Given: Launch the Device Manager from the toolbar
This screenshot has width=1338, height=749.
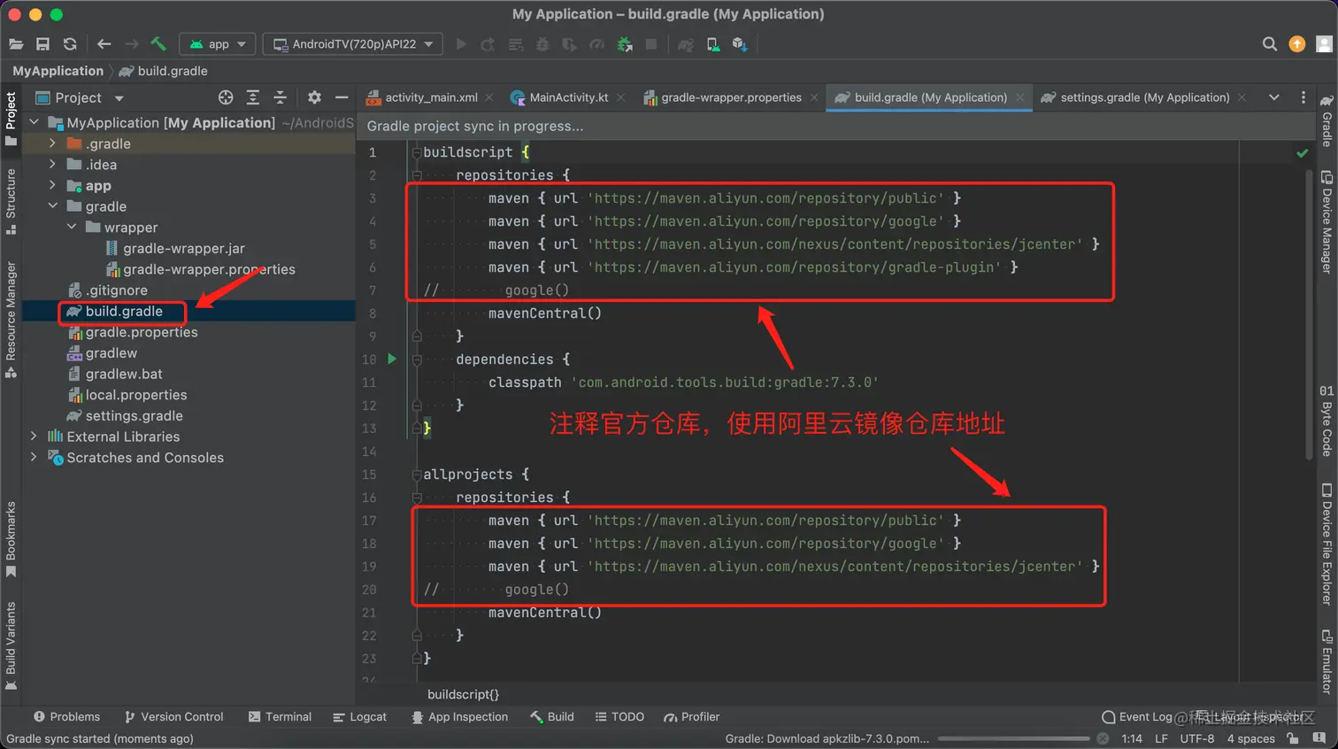Looking at the screenshot, I should point(713,43).
